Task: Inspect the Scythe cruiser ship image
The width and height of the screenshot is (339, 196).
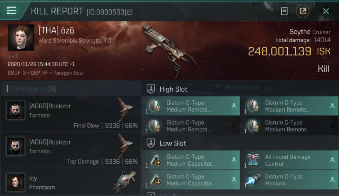Action: point(169,50)
